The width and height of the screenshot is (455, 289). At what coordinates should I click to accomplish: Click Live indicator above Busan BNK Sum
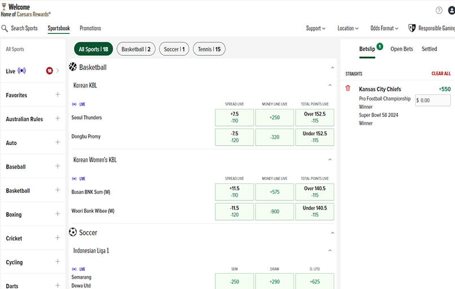pos(79,178)
